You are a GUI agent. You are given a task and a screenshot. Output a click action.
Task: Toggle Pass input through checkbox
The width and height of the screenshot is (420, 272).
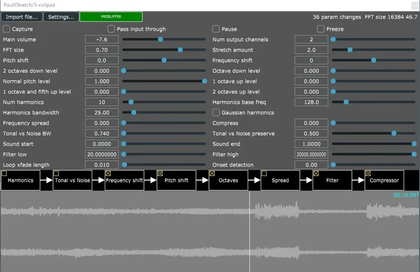(111, 29)
